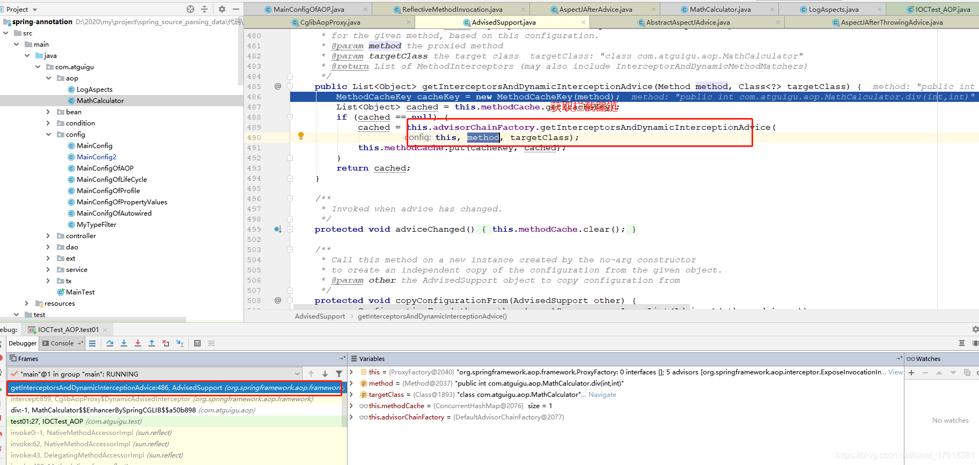Click frames filter funnel icon
This screenshot has height=465, width=979.
[x=339, y=374]
